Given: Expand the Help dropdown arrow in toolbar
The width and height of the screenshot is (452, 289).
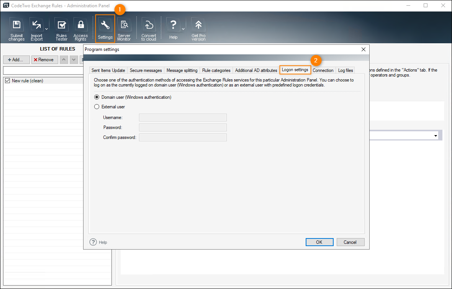Looking at the screenshot, I should click(183, 29).
